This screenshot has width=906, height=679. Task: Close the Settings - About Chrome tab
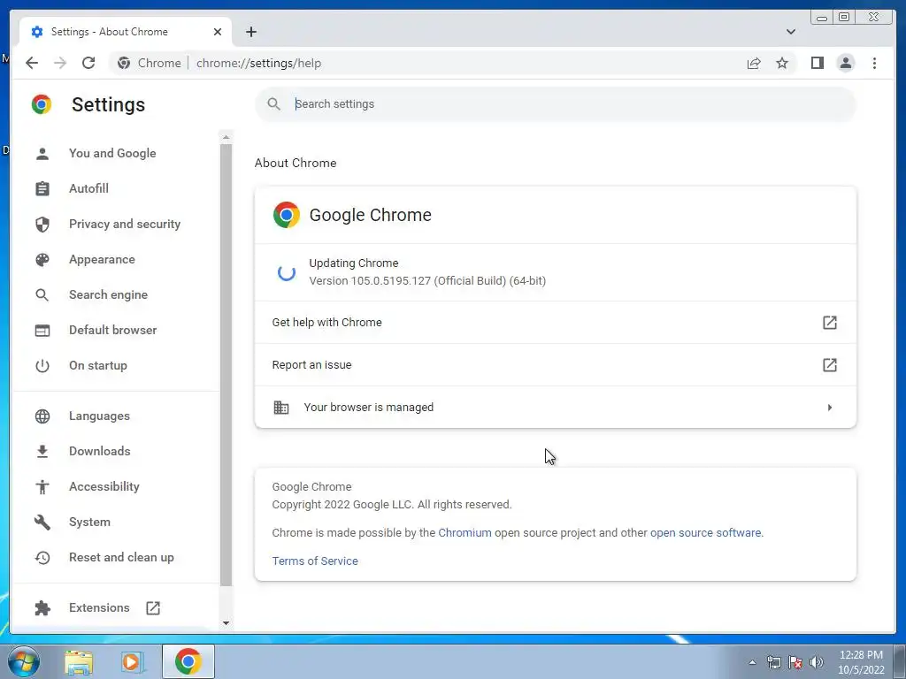click(x=218, y=32)
